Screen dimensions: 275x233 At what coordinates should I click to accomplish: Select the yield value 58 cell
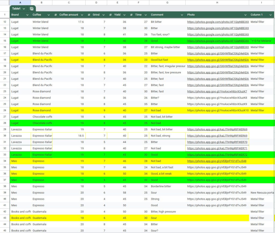click(x=118, y=192)
